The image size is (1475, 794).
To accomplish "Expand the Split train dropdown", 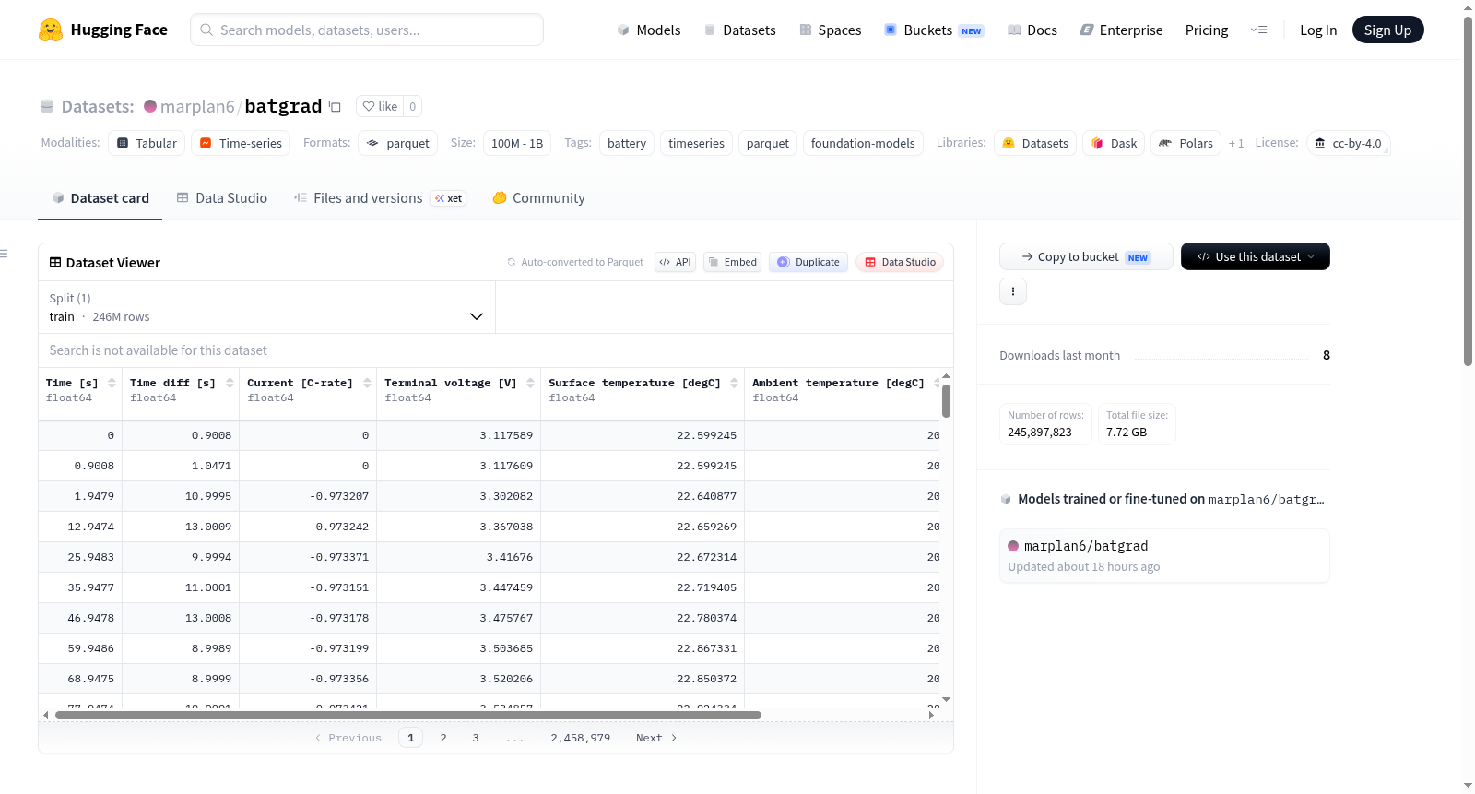I will point(266,307).
